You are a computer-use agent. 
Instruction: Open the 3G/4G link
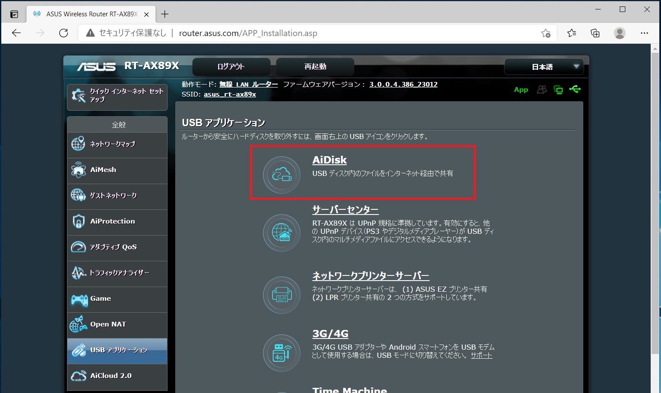tap(330, 333)
